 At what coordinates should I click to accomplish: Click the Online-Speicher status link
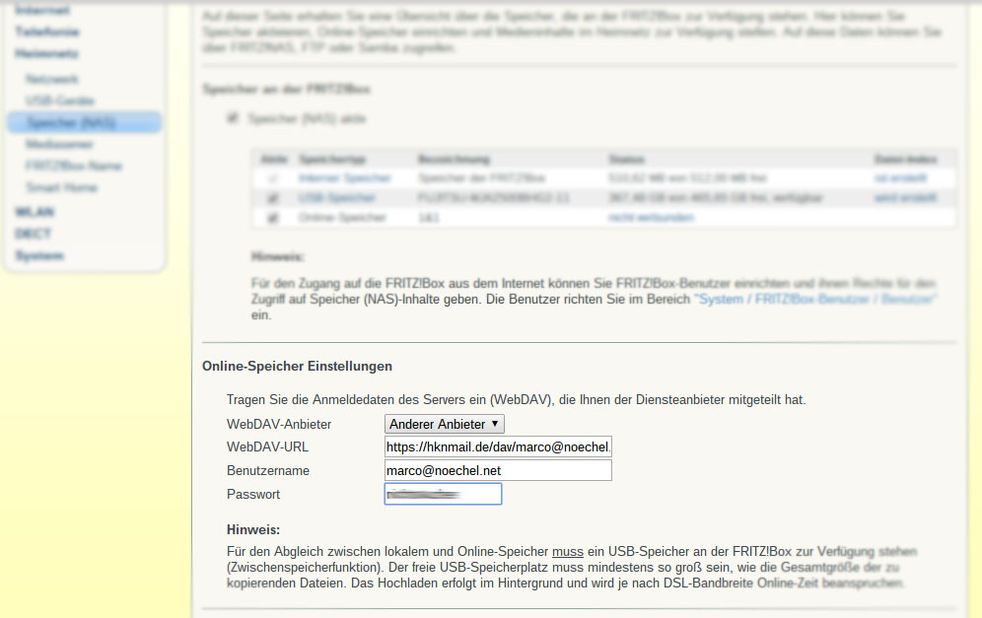click(651, 217)
